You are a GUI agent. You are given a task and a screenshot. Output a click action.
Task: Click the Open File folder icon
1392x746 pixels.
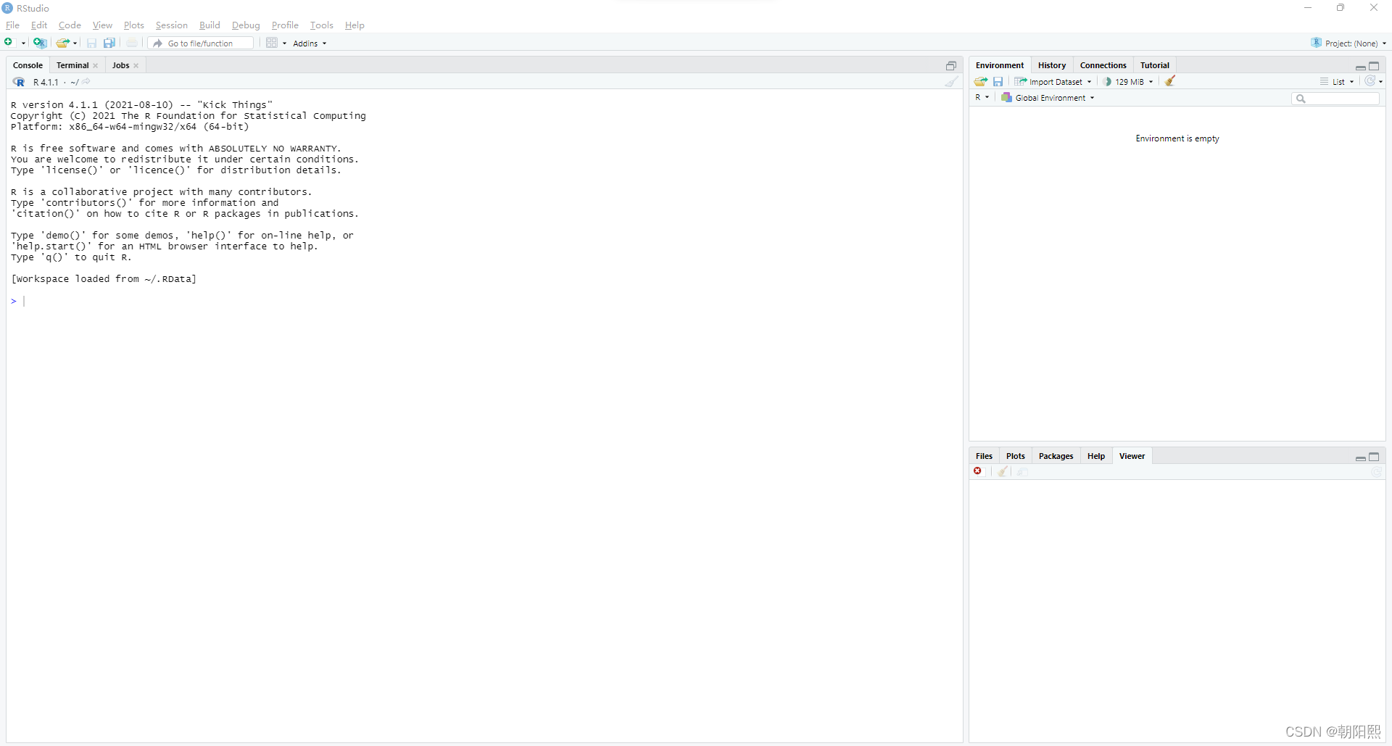(63, 43)
